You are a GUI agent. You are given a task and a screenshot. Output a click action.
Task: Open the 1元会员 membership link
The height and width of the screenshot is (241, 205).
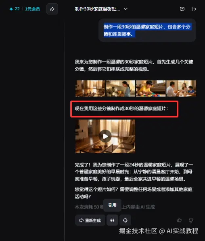pyautogui.click(x=32, y=9)
